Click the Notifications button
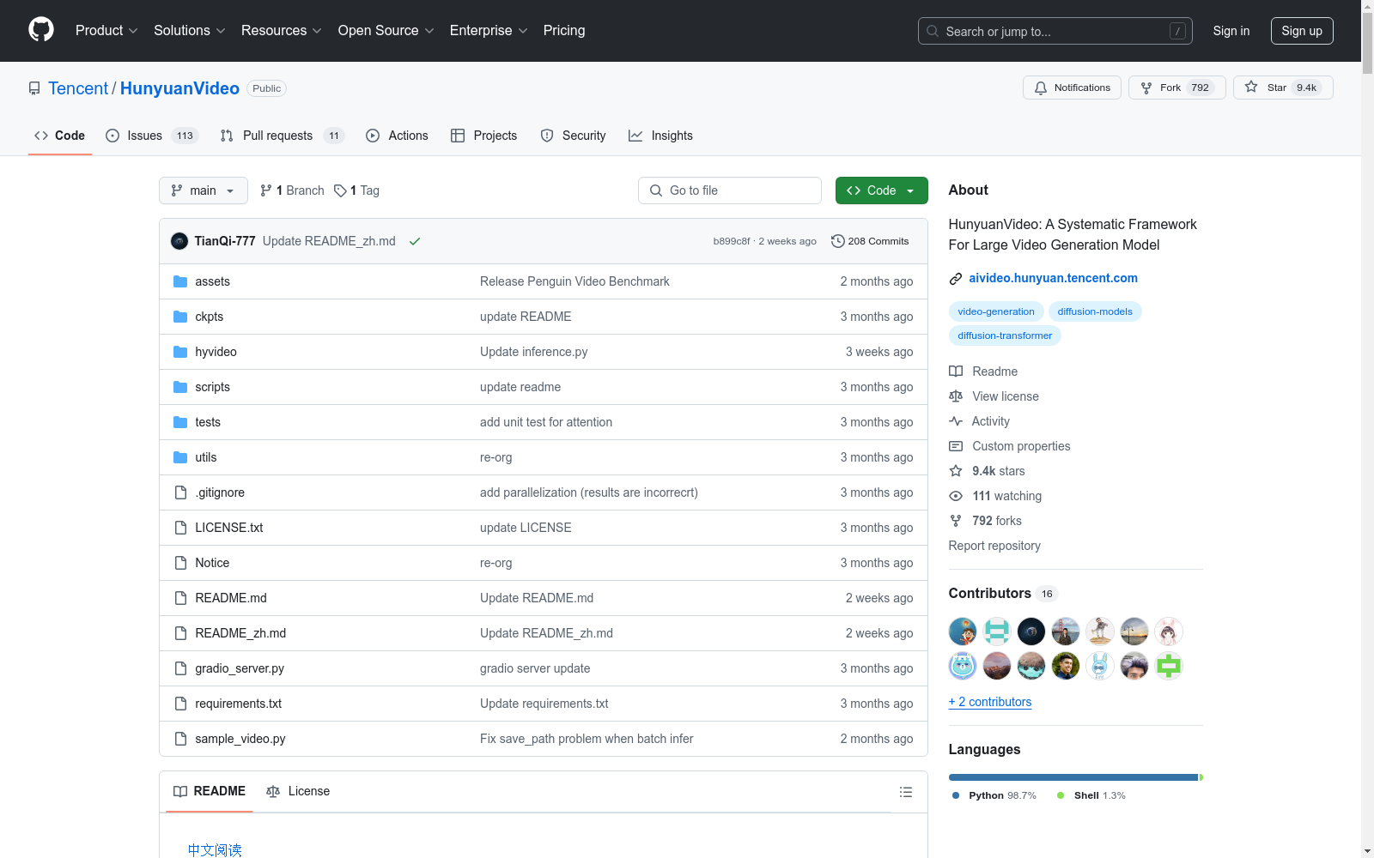 coord(1072,88)
